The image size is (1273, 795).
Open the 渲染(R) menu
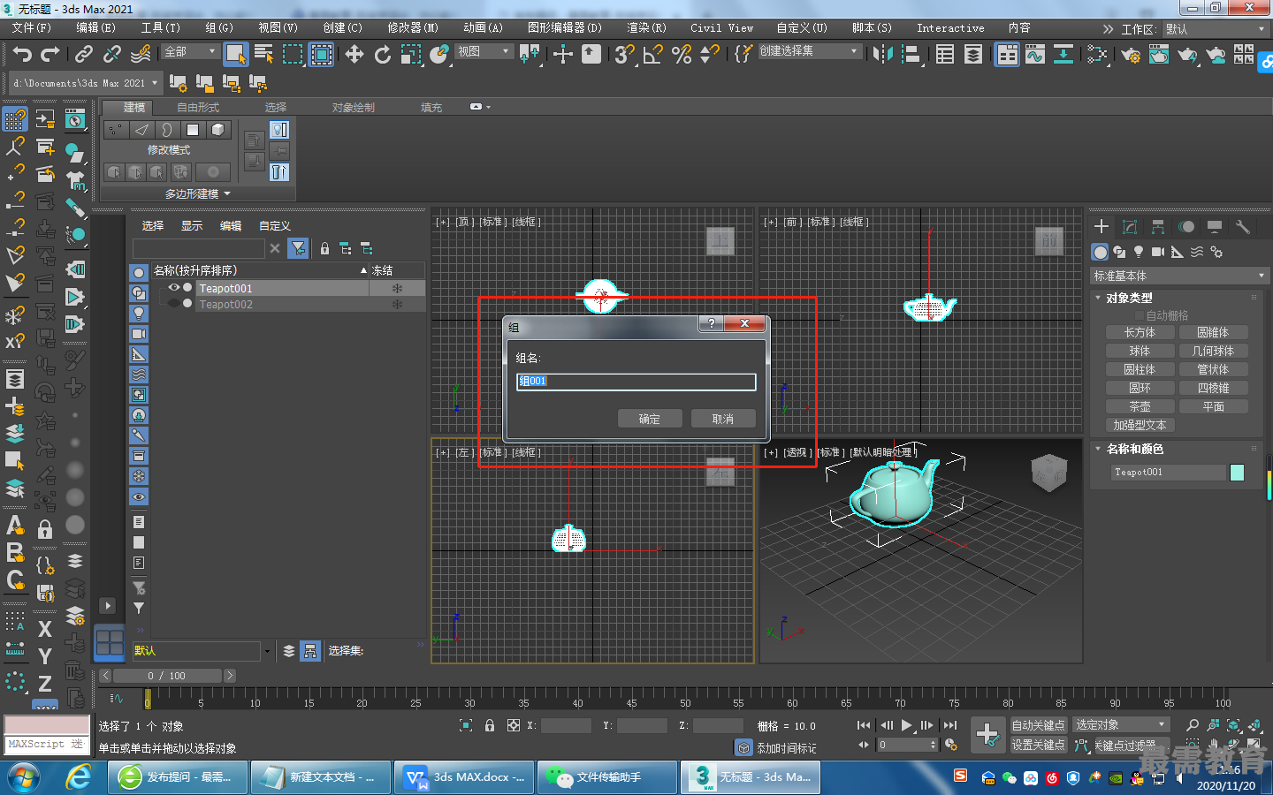(x=646, y=28)
